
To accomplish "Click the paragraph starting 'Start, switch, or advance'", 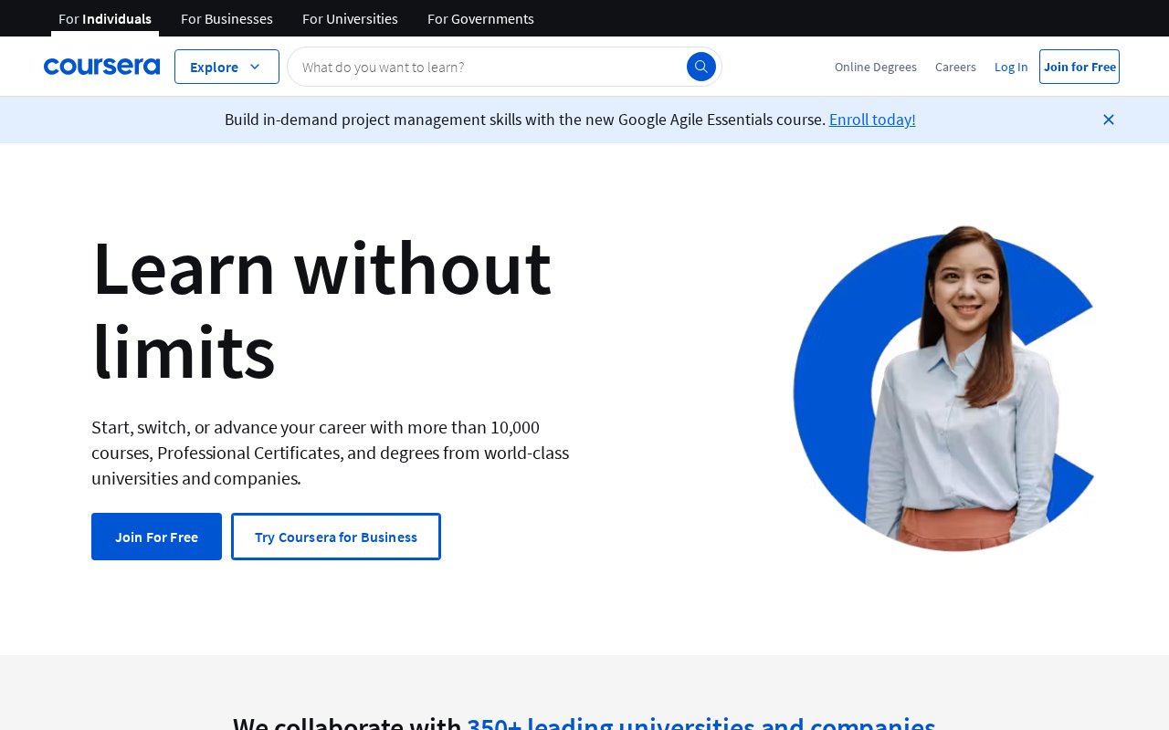I will (331, 453).
